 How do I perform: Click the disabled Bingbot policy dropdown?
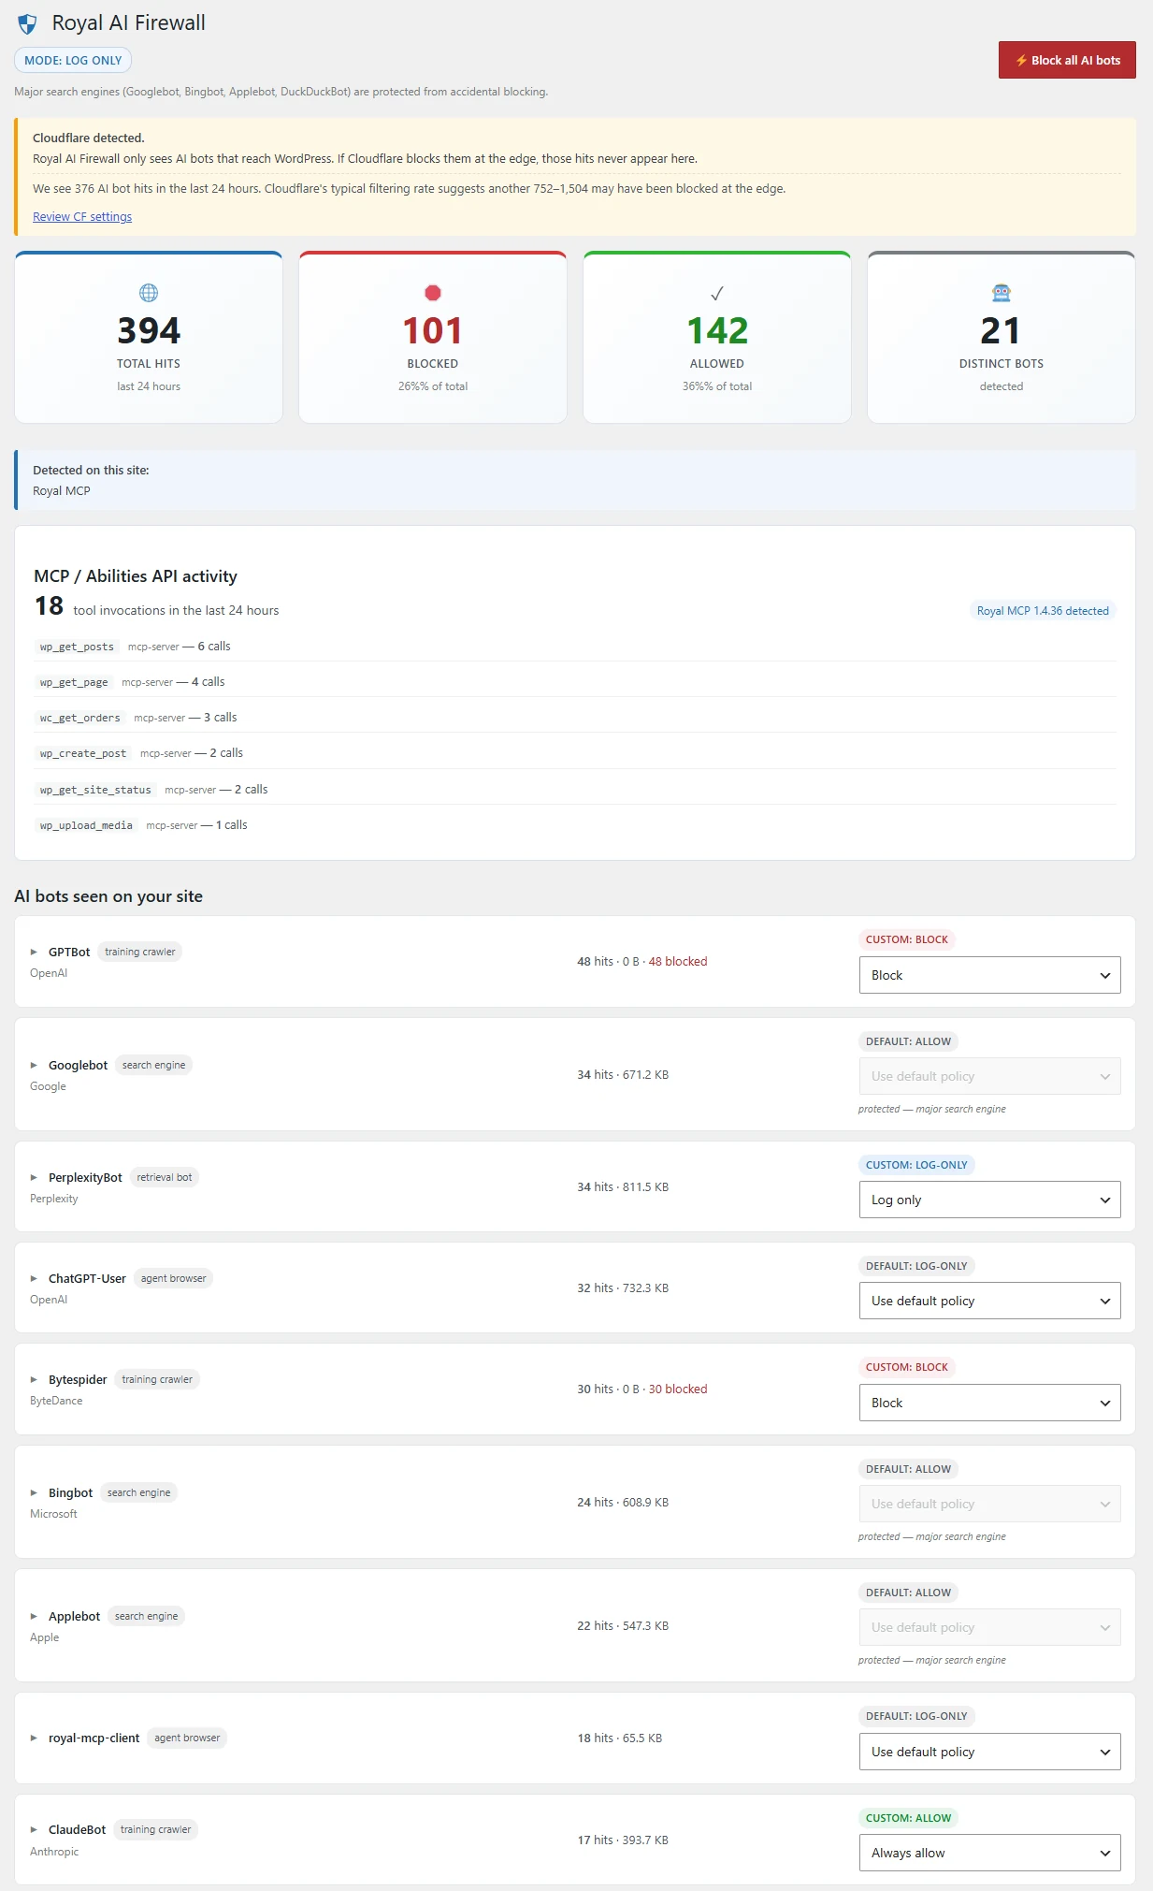click(989, 1504)
